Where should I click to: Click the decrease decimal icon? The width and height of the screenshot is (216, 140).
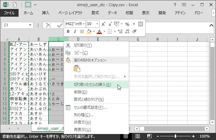click(x=127, y=32)
